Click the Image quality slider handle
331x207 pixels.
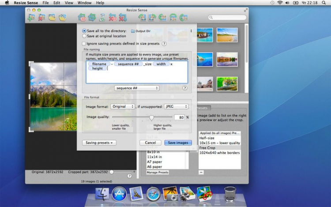point(151,118)
